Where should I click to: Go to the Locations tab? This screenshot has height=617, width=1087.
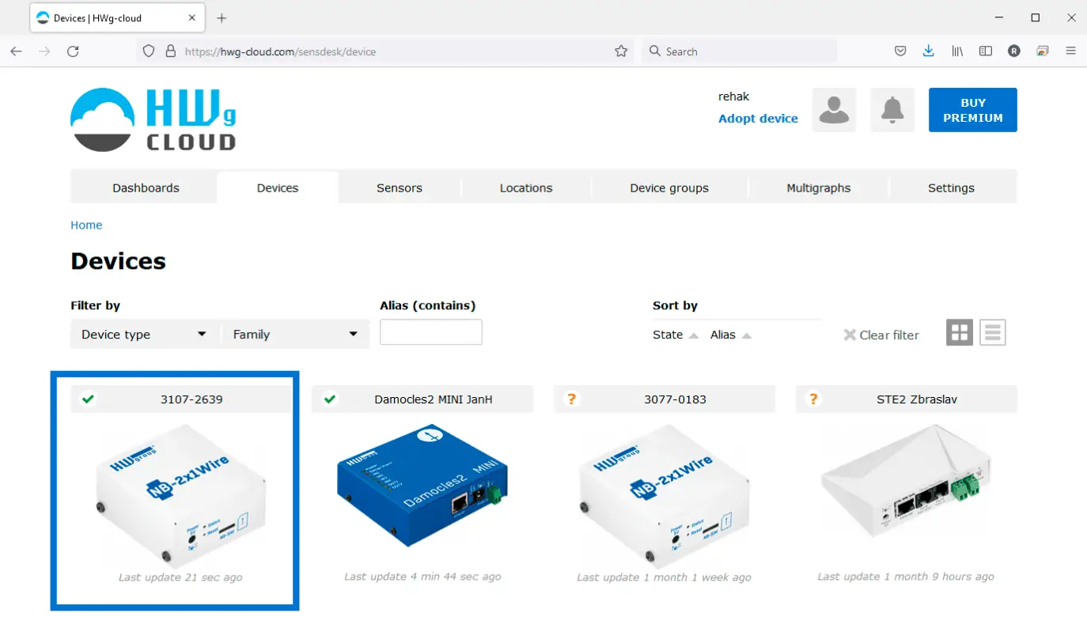(526, 188)
